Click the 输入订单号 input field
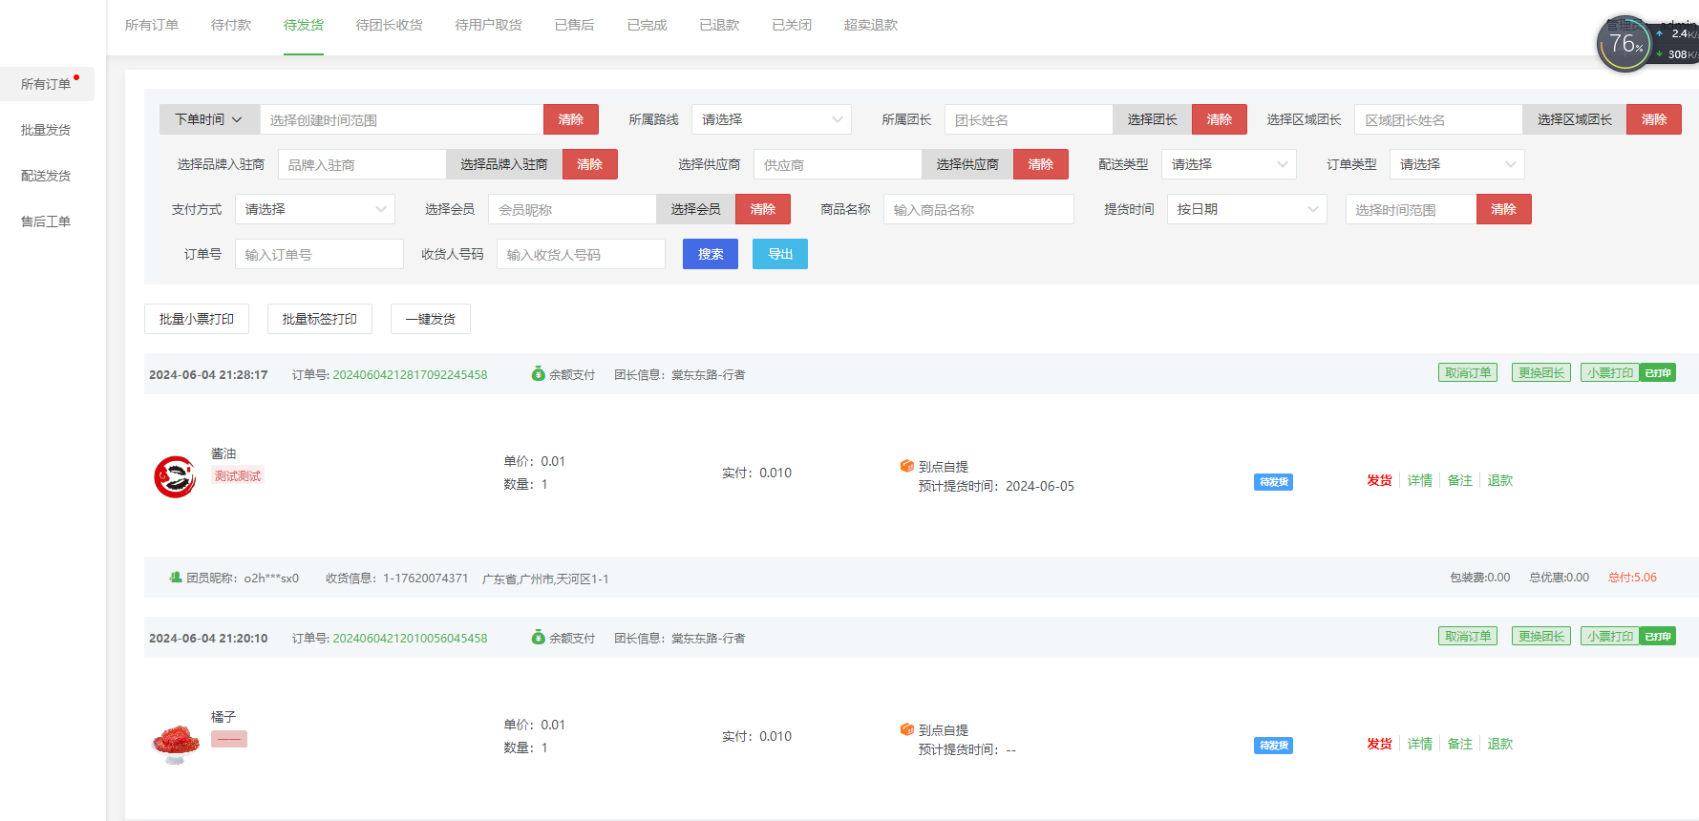The height and width of the screenshot is (821, 1699). pos(318,254)
